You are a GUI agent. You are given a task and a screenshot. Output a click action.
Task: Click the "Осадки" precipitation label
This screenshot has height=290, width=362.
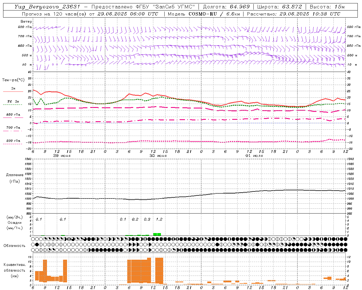14,223
